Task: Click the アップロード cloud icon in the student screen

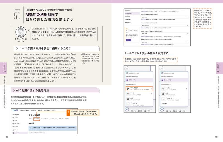Action: 162,67
